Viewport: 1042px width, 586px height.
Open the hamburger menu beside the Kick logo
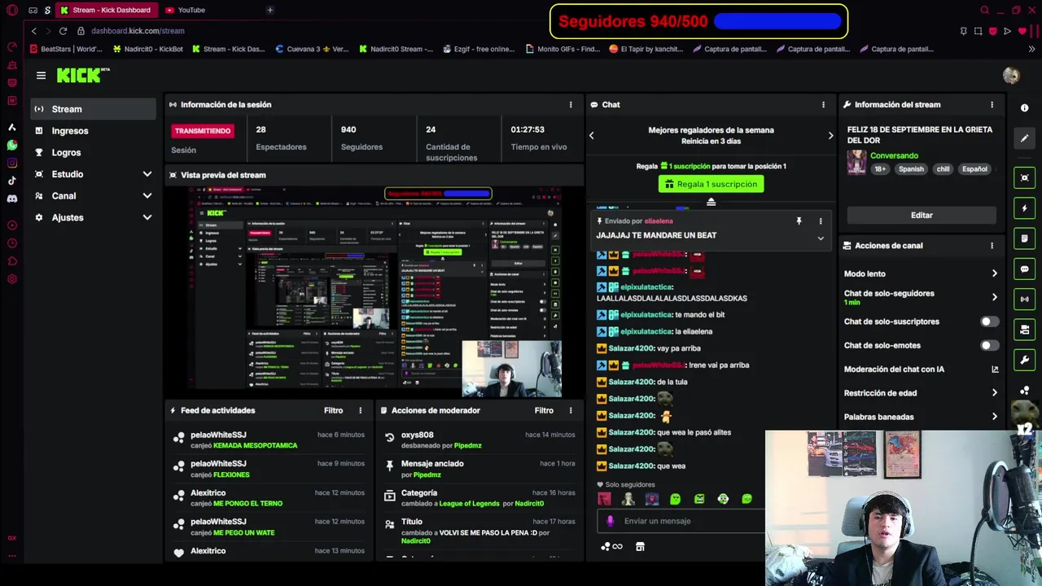pos(41,76)
